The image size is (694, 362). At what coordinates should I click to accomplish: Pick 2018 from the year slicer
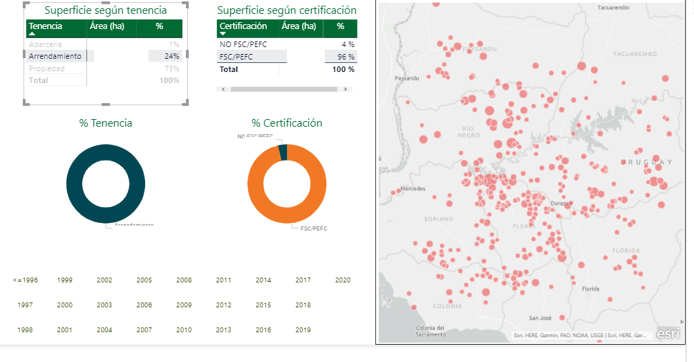[303, 305]
